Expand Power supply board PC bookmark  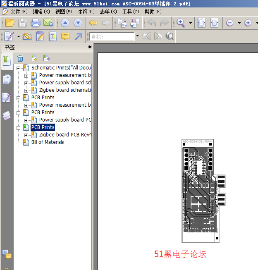click(x=26, y=120)
